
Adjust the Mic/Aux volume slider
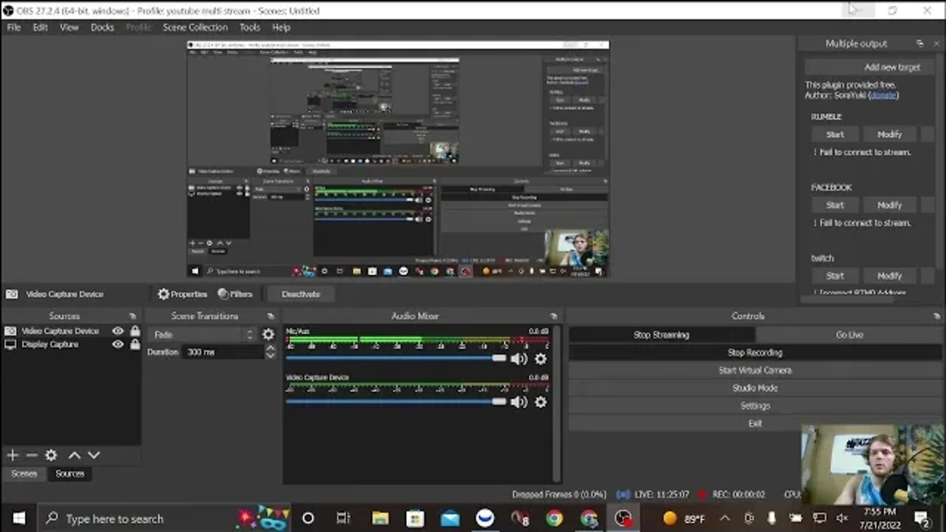(x=396, y=358)
